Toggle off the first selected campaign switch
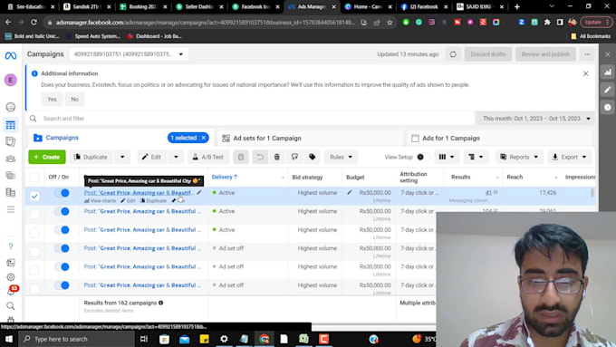Image resolution: width=616 pixels, height=347 pixels. tap(63, 193)
